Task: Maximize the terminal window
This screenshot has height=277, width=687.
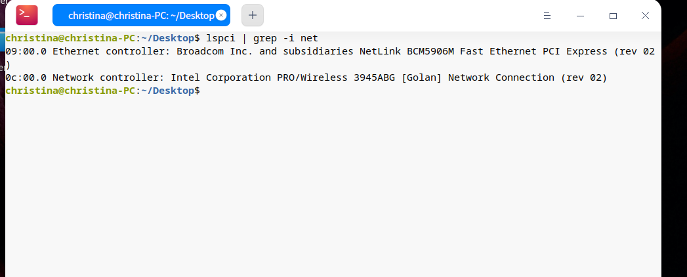Action: 613,16
